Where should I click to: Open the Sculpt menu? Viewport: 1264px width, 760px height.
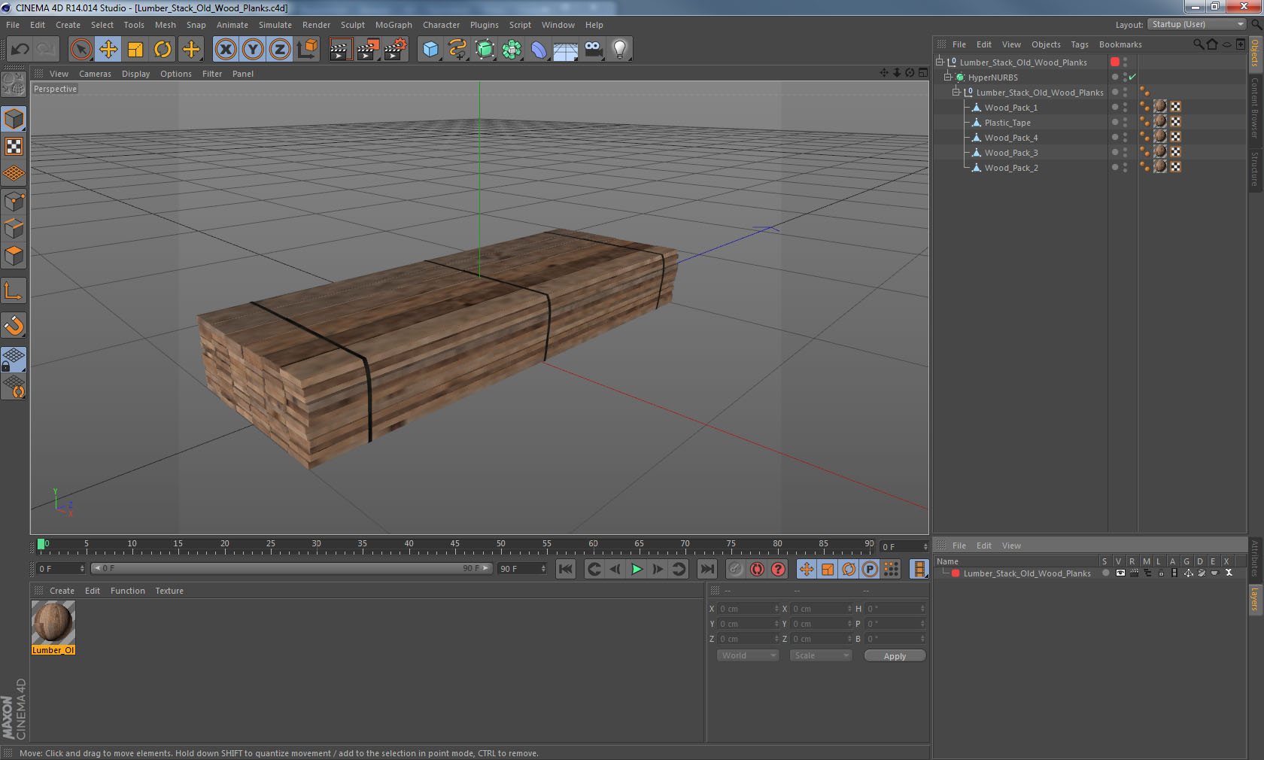[352, 25]
